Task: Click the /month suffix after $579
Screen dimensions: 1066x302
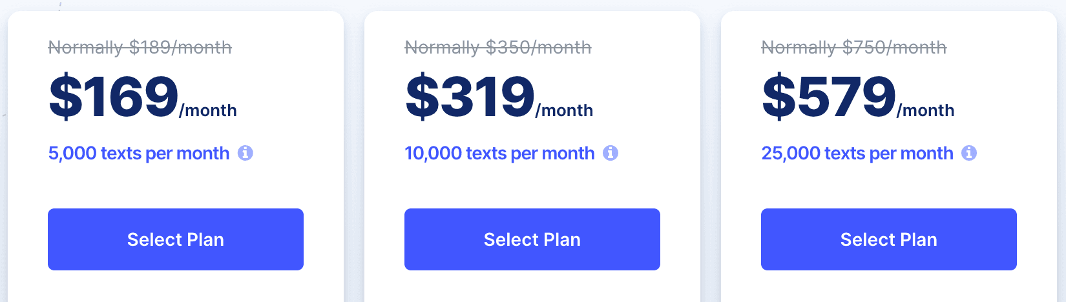Action: point(926,111)
